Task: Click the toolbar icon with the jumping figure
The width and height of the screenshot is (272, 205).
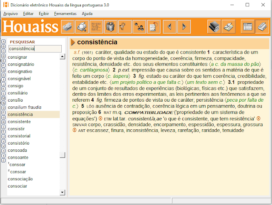Action: point(125,27)
